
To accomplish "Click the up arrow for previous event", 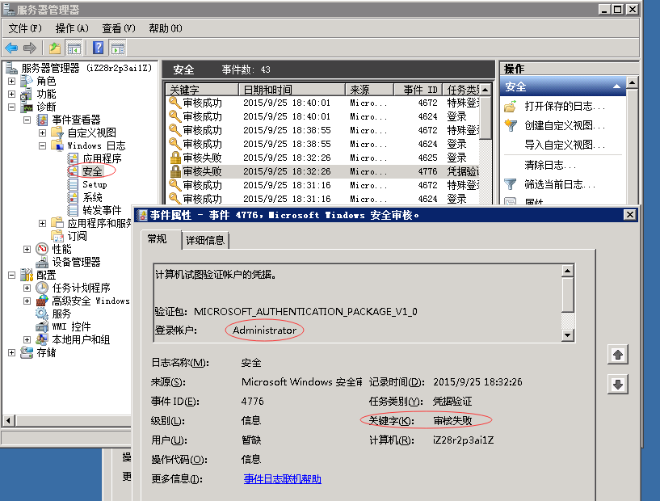I will (x=618, y=355).
